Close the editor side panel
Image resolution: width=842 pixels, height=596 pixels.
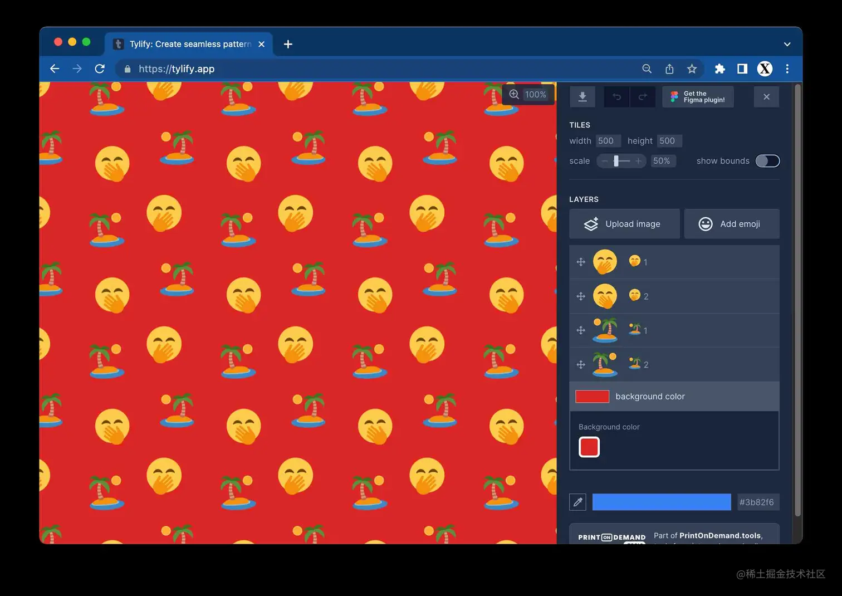pos(766,96)
